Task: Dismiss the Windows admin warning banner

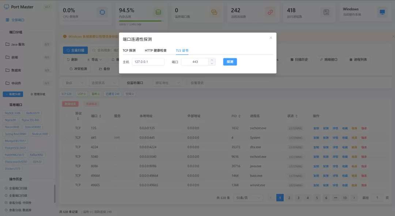Action: point(393,37)
